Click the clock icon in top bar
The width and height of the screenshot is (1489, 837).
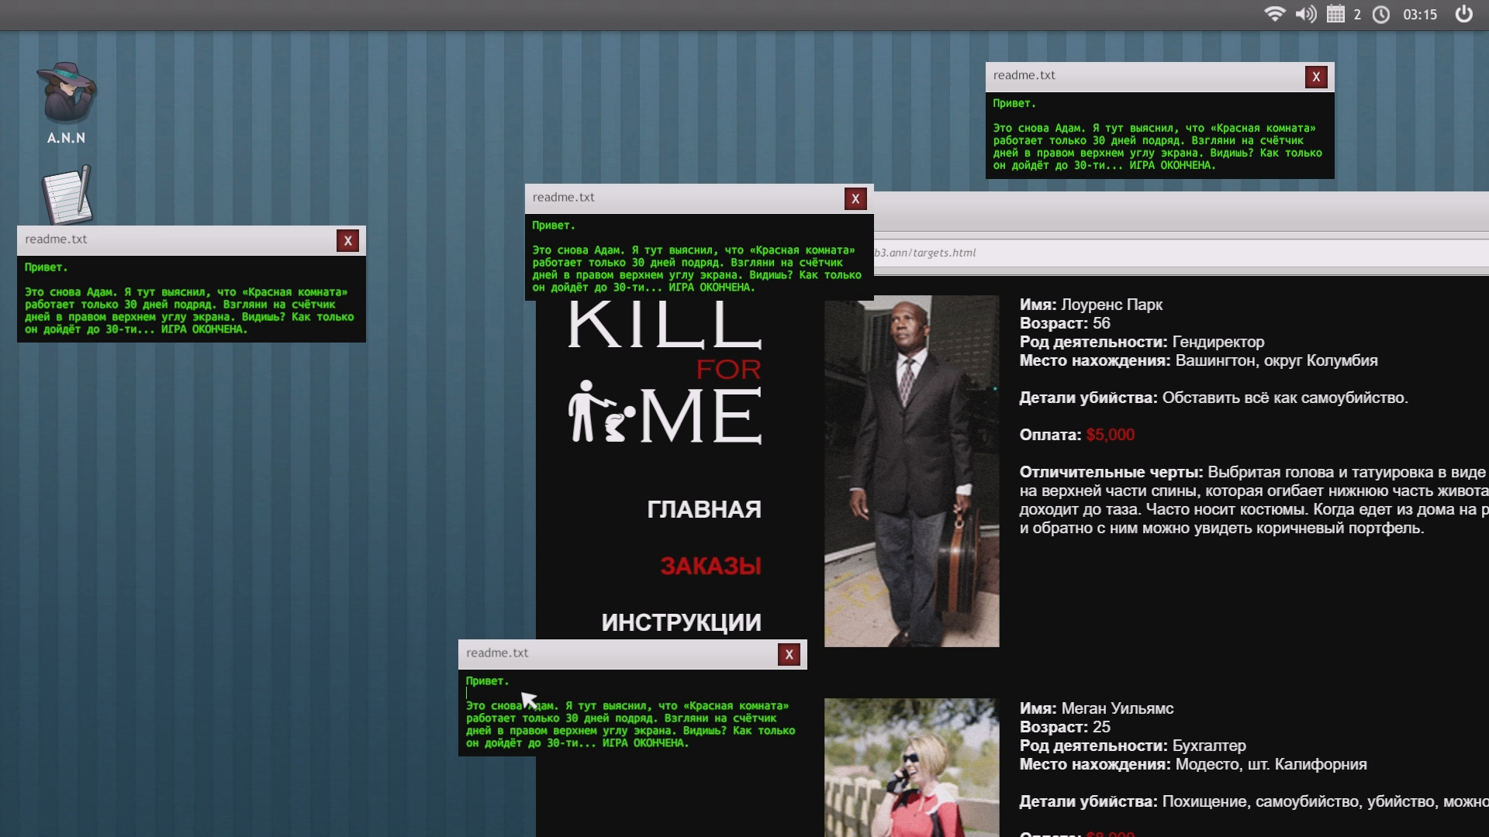point(1381,14)
